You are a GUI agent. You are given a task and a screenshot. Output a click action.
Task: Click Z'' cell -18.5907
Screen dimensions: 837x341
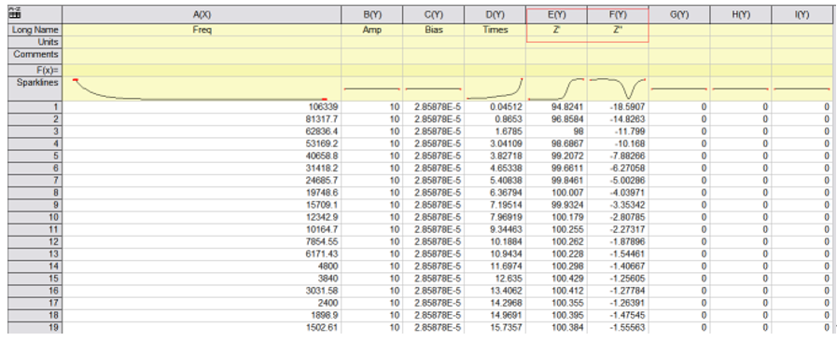coord(618,106)
